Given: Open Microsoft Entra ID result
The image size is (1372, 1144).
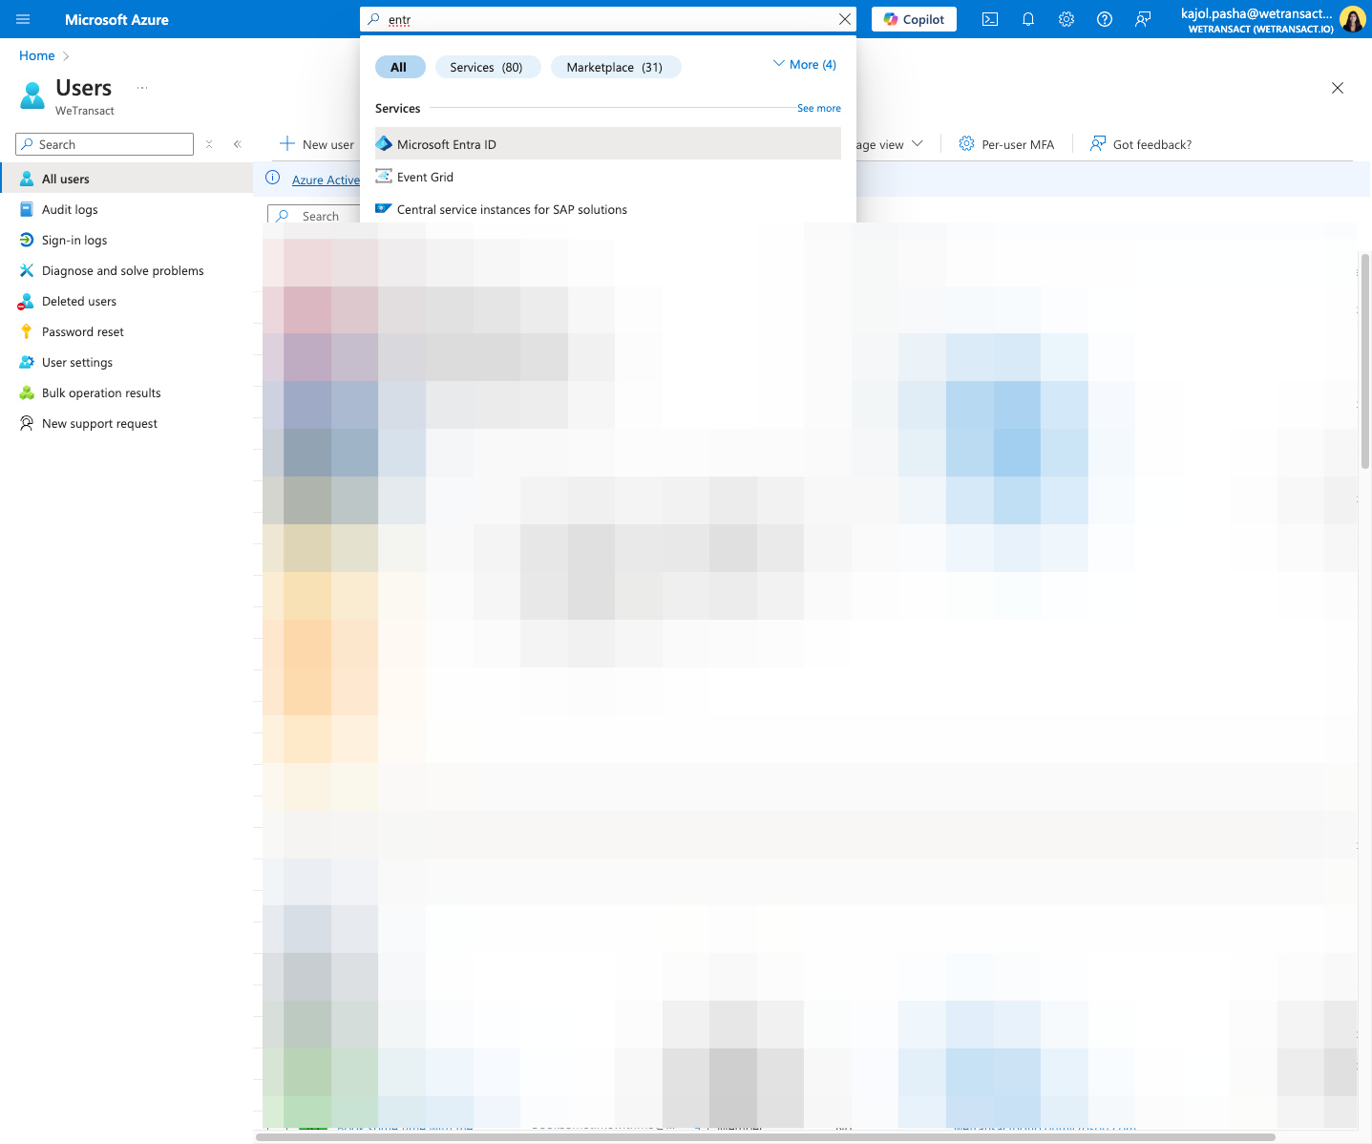Looking at the screenshot, I should click(x=608, y=144).
